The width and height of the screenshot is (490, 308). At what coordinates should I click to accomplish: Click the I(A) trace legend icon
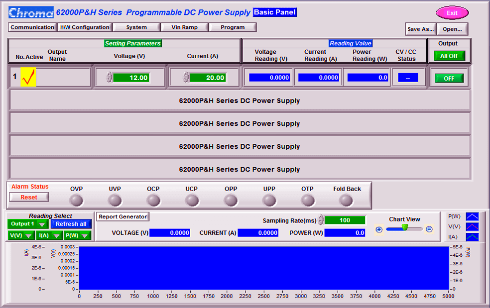coord(472,237)
